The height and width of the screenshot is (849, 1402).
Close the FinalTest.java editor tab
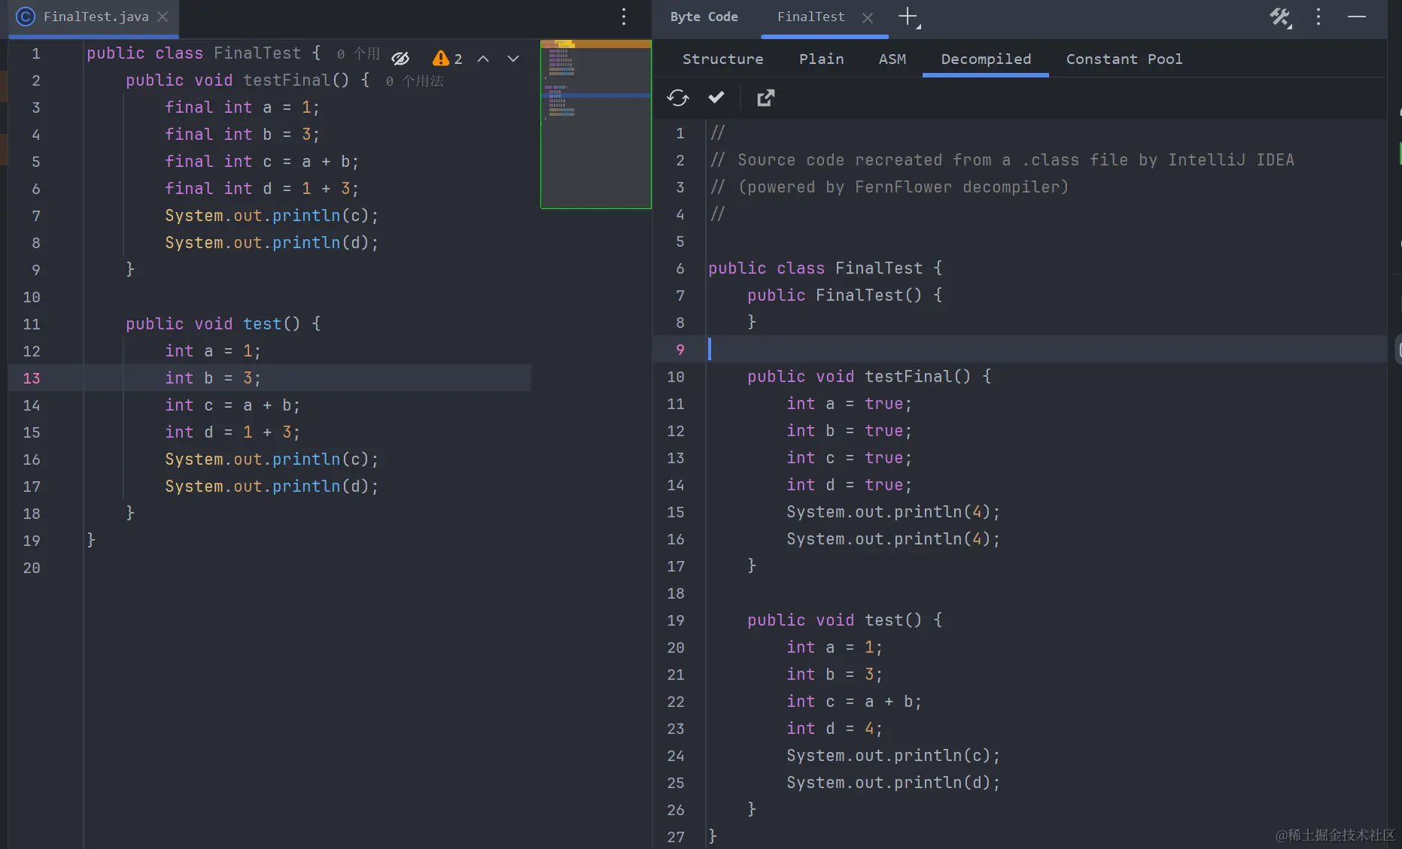[163, 17]
